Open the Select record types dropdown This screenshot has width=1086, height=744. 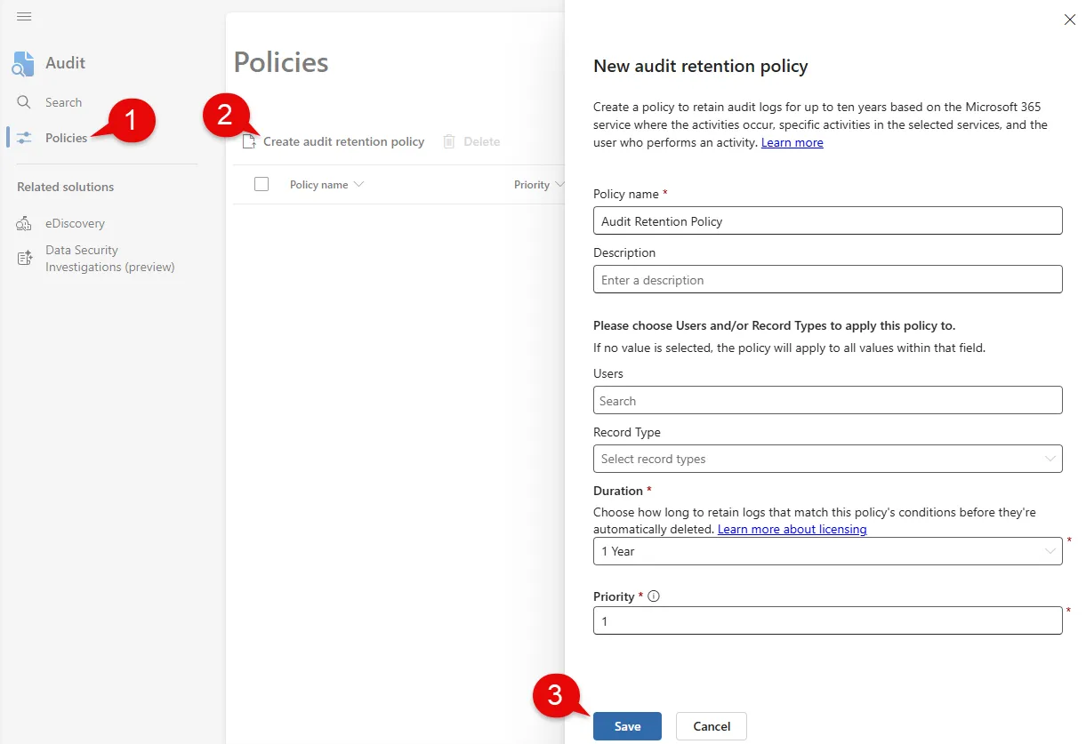(826, 459)
